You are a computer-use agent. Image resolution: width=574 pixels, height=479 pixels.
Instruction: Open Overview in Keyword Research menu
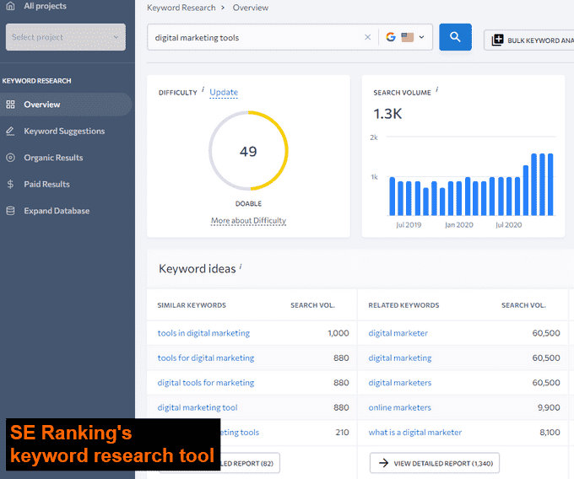pyautogui.click(x=66, y=105)
